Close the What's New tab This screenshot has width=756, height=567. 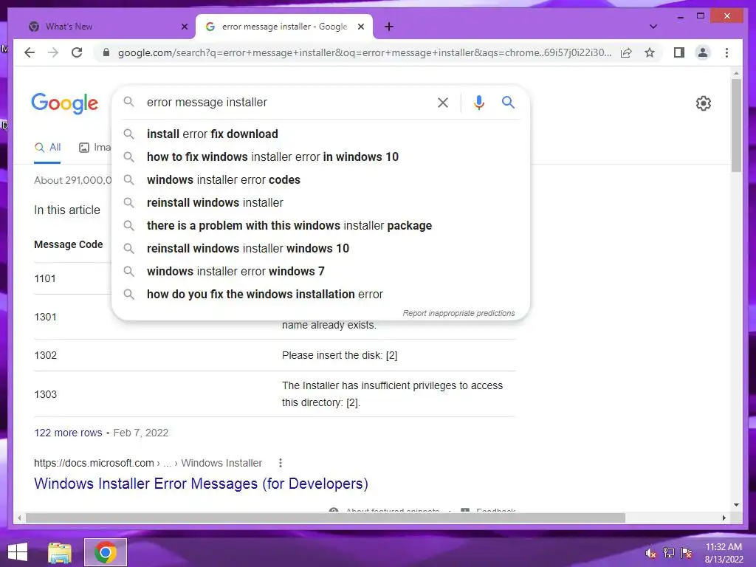184,27
